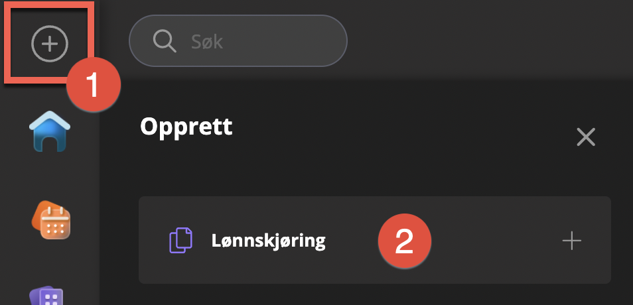Click the Lønnskjøring label text
Screen dimensions: 633x305
tap(268, 240)
